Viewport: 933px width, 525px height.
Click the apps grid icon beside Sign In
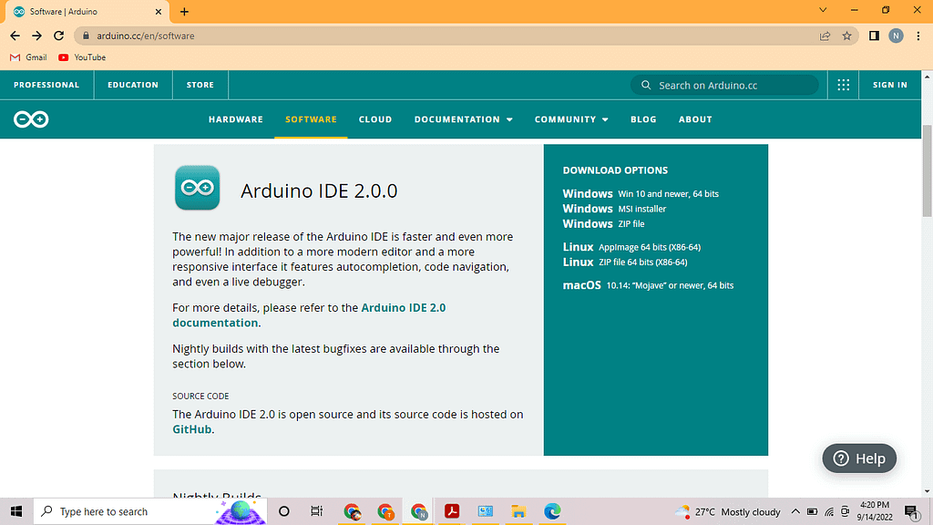point(843,84)
